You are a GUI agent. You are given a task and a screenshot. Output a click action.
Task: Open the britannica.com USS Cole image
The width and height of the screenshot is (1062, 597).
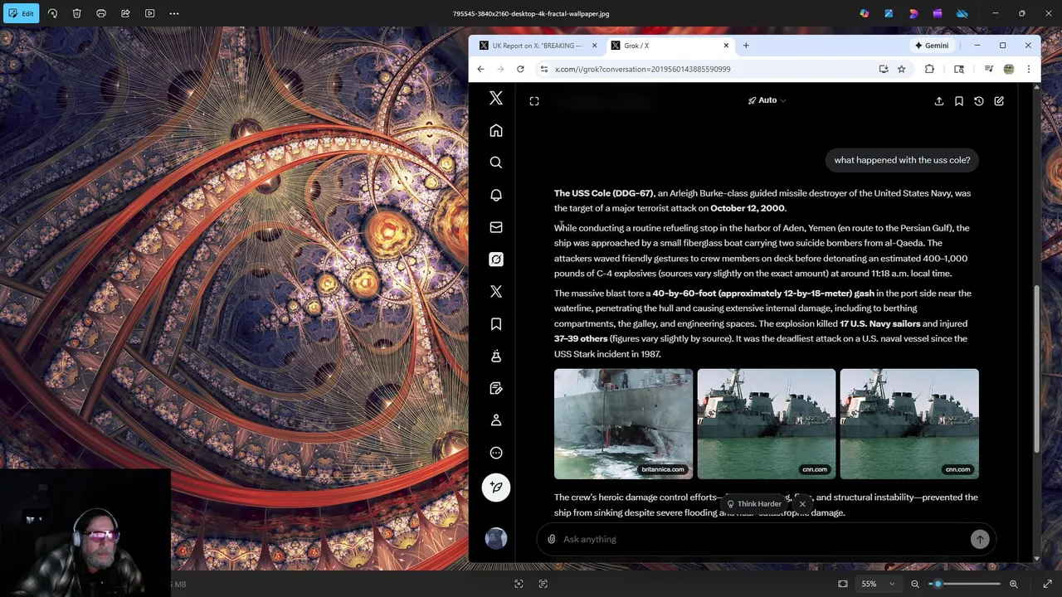pos(623,424)
